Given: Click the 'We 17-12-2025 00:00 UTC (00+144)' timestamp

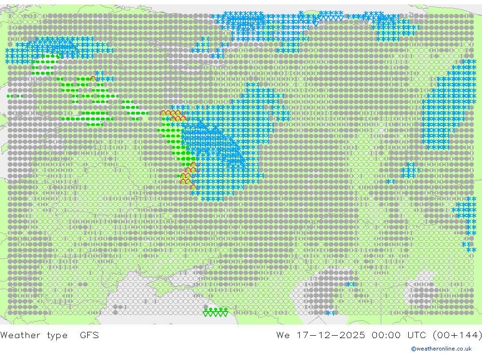Looking at the screenshot, I should (379, 335).
